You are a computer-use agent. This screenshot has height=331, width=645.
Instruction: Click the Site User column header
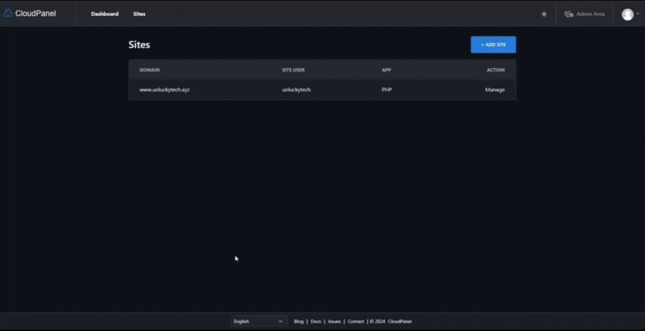tap(294, 70)
